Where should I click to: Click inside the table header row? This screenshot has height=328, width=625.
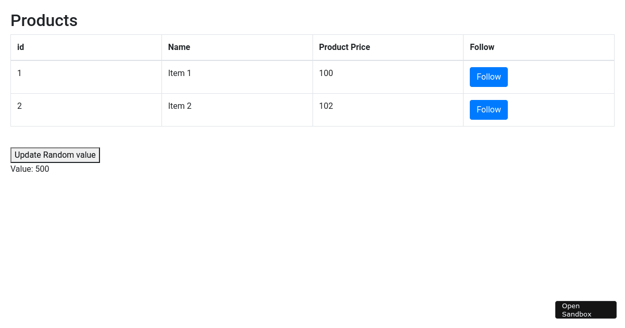(260, 47)
